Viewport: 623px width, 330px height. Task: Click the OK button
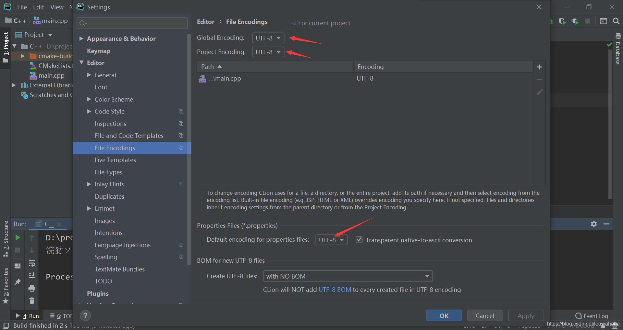click(x=444, y=315)
